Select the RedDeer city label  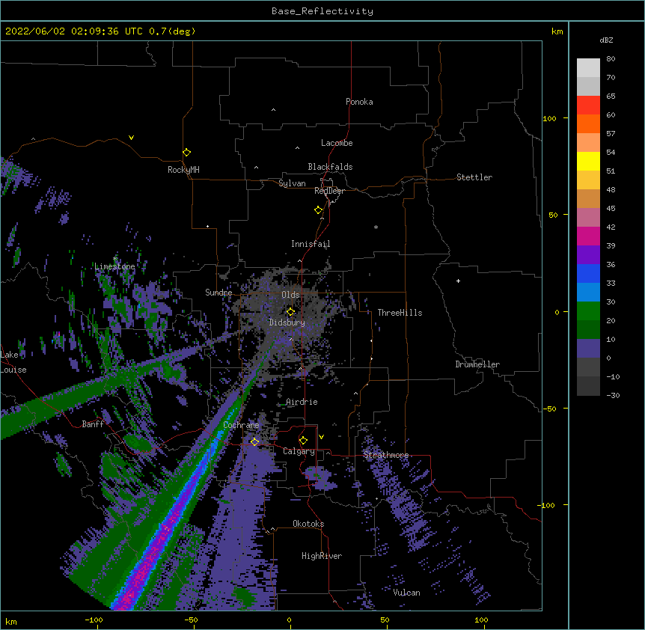329,191
